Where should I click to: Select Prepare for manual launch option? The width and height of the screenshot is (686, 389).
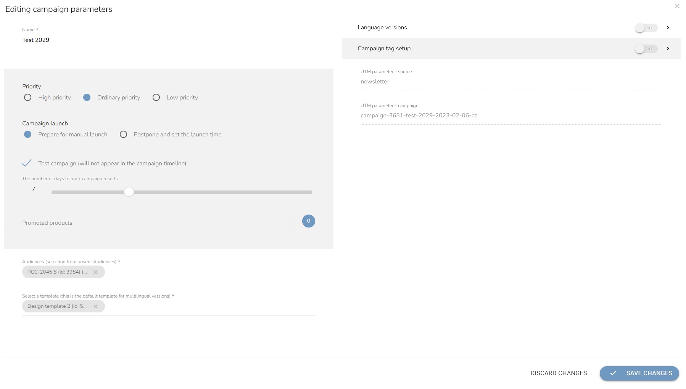click(28, 134)
